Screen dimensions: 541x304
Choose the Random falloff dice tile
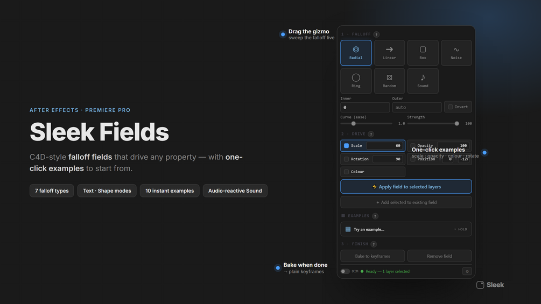click(x=389, y=81)
